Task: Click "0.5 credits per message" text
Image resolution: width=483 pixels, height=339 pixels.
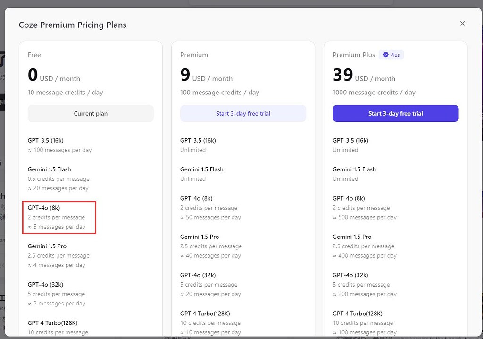Action: coord(58,179)
